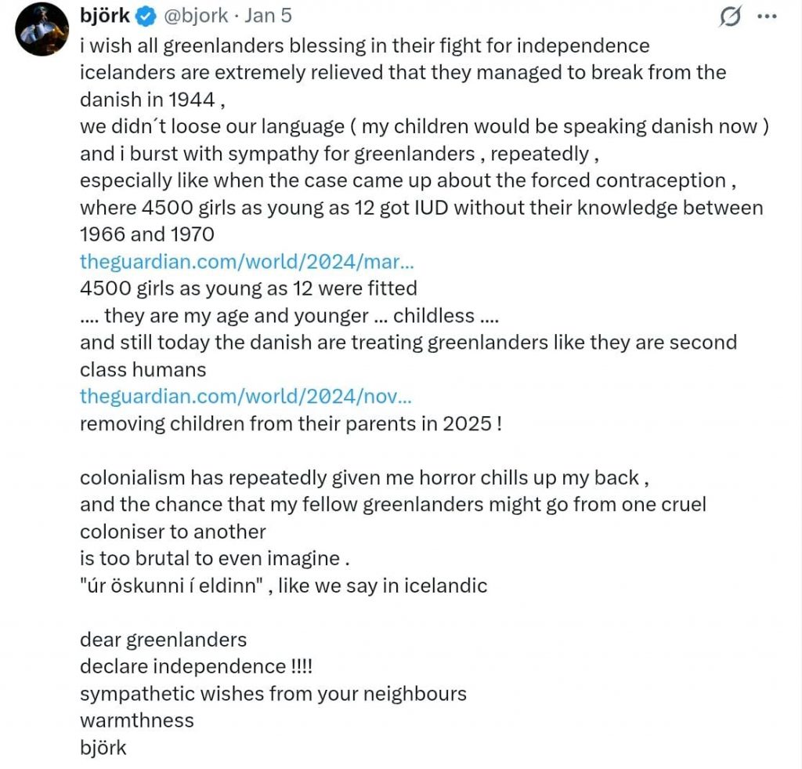Click "removing children from their parents in 2025"
This screenshot has width=802, height=769.
click(x=290, y=424)
